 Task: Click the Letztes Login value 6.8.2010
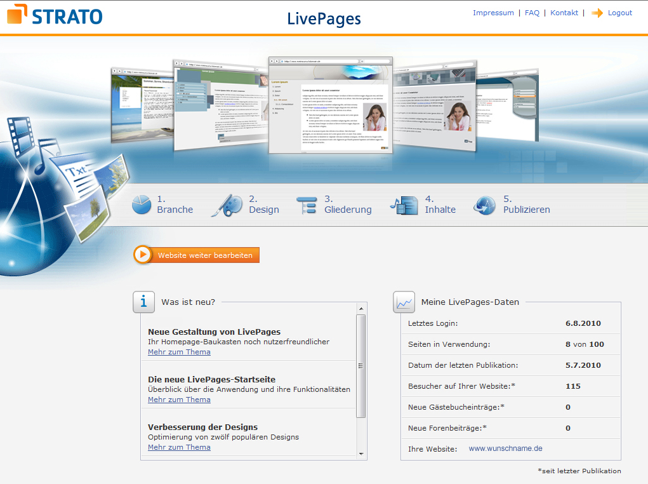pos(583,323)
